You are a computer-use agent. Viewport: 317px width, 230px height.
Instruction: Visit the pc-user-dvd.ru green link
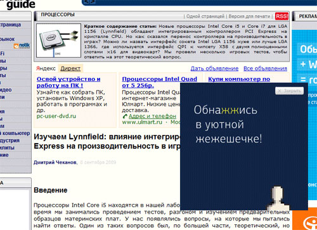point(56,116)
